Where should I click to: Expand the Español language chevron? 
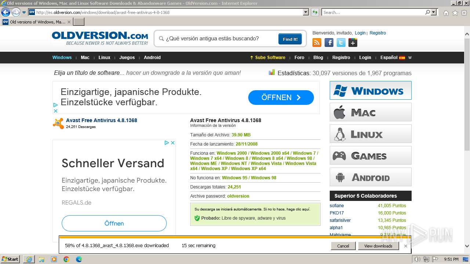(x=410, y=58)
